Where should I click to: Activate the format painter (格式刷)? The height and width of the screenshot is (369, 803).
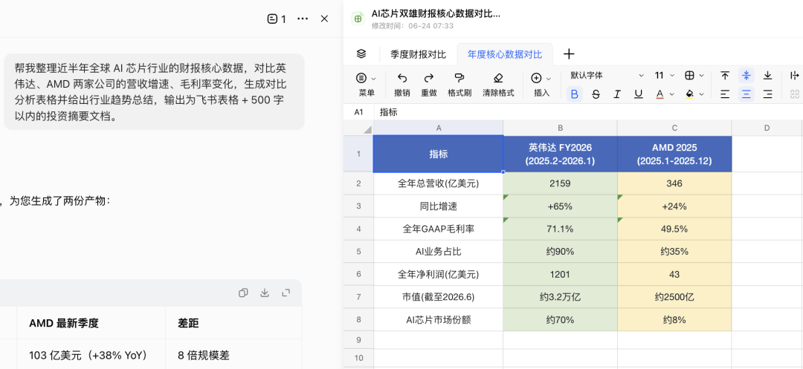(x=459, y=78)
